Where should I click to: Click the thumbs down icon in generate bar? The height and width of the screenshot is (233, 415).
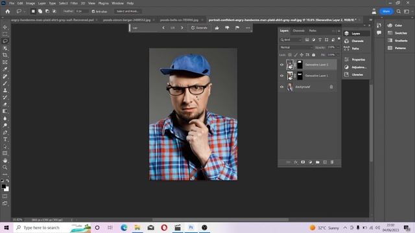[227, 28]
